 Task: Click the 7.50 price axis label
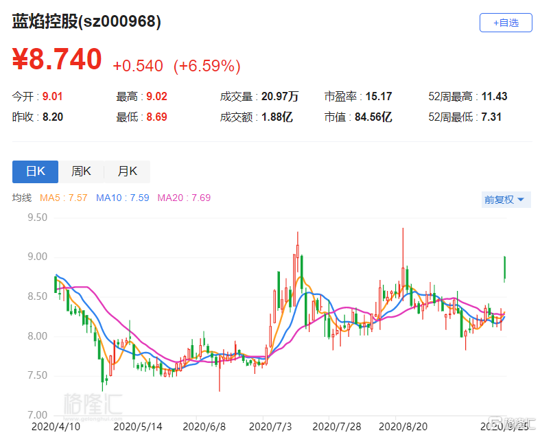(x=37, y=375)
